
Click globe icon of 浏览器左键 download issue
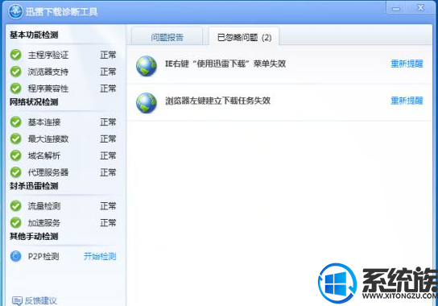pyautogui.click(x=147, y=102)
